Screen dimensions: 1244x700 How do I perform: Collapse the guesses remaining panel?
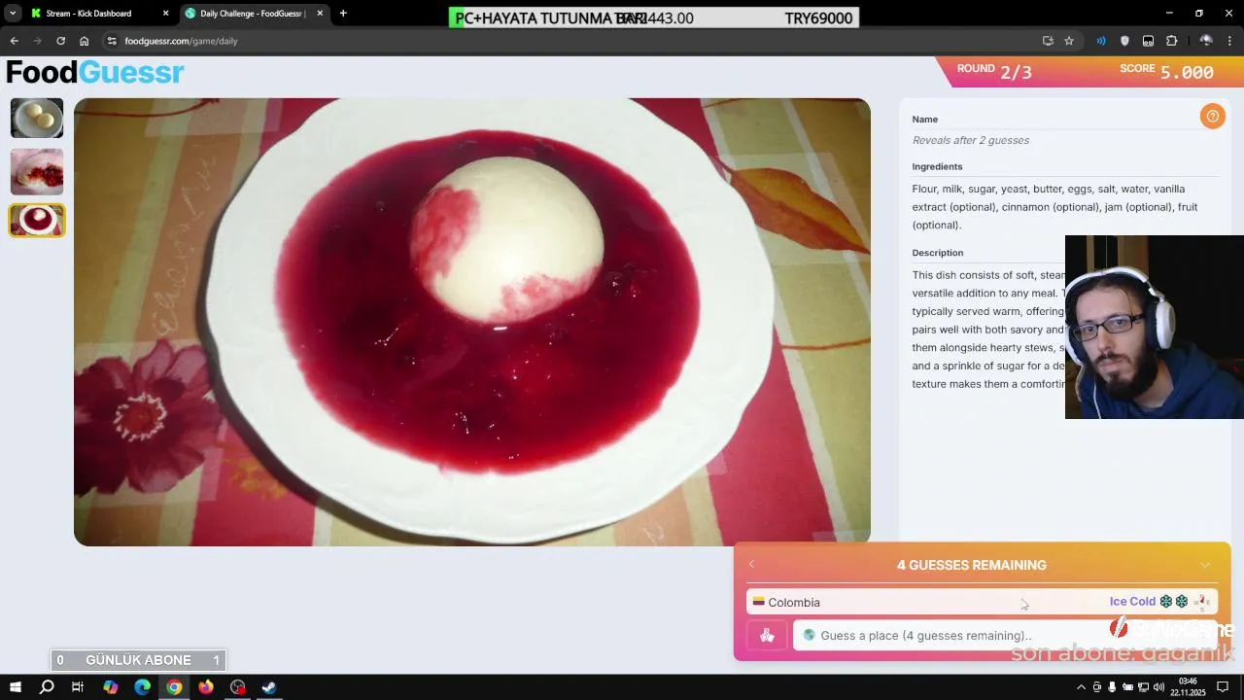1205,565
